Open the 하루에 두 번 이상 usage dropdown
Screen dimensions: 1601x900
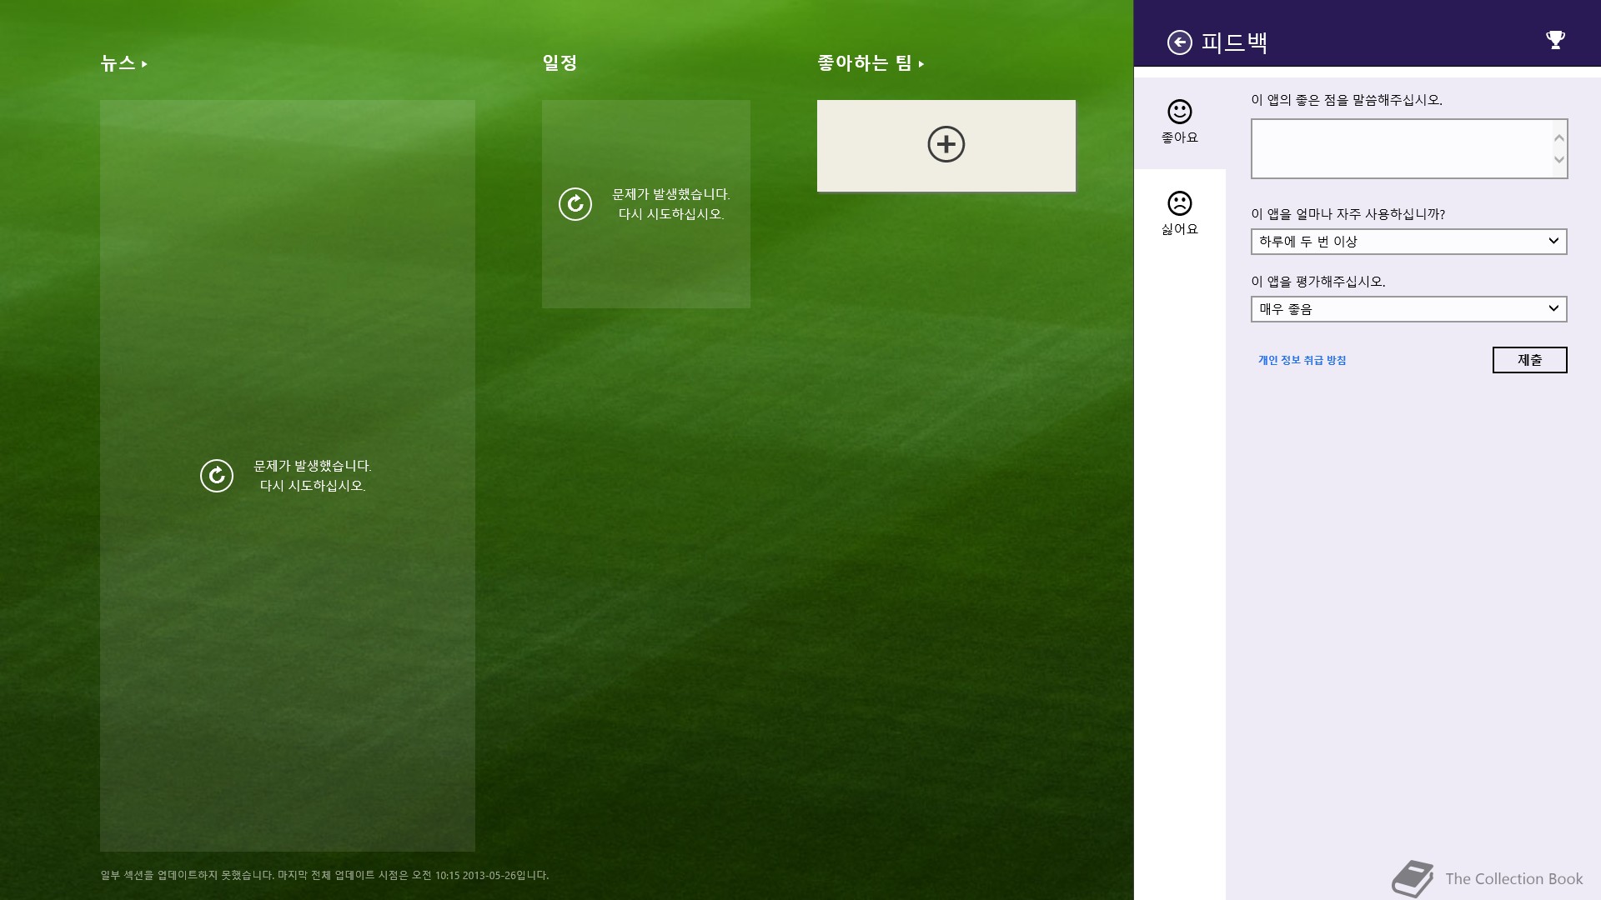pos(1408,242)
